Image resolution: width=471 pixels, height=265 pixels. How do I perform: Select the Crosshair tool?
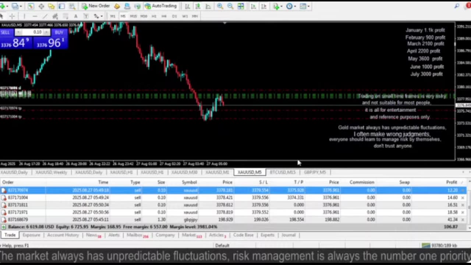[12, 16]
